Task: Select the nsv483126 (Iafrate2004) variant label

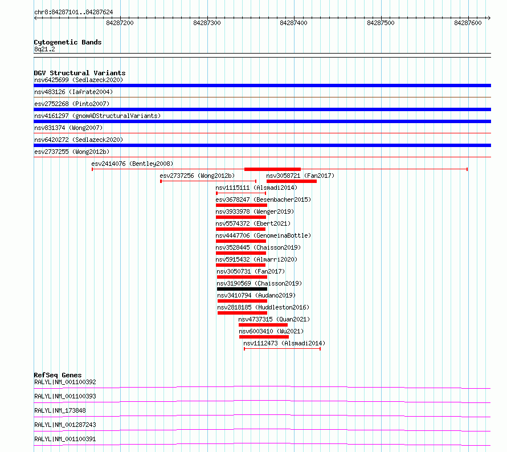Action: 73,92
